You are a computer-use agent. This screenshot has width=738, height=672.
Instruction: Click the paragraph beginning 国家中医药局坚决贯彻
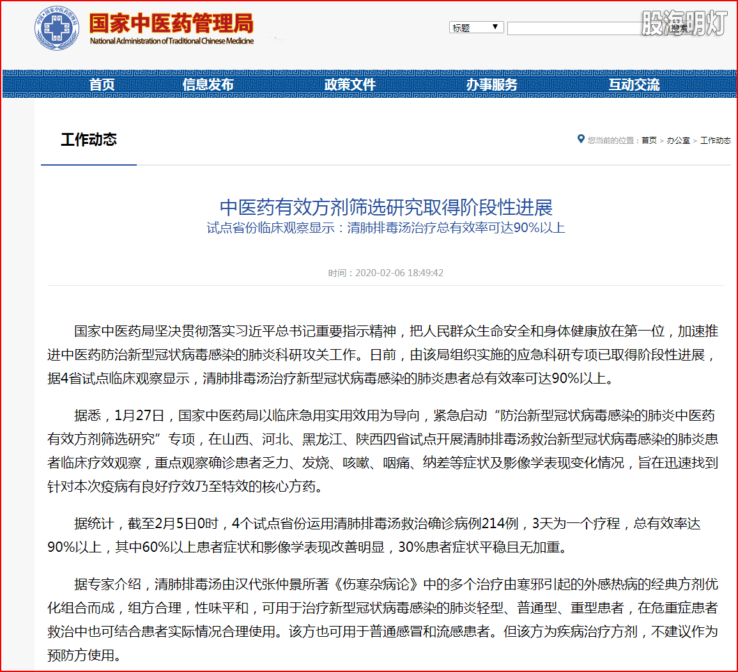pos(383,355)
